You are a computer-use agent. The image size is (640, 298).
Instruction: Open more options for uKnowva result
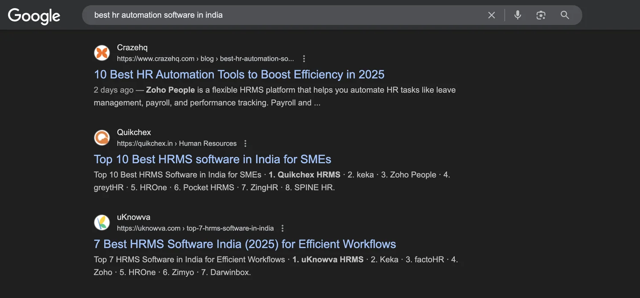(282, 228)
